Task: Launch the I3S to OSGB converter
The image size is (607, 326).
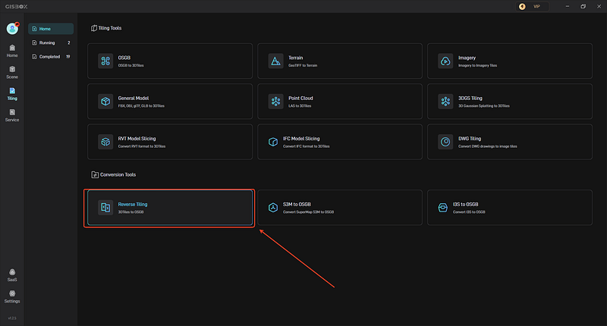Action: [510, 208]
